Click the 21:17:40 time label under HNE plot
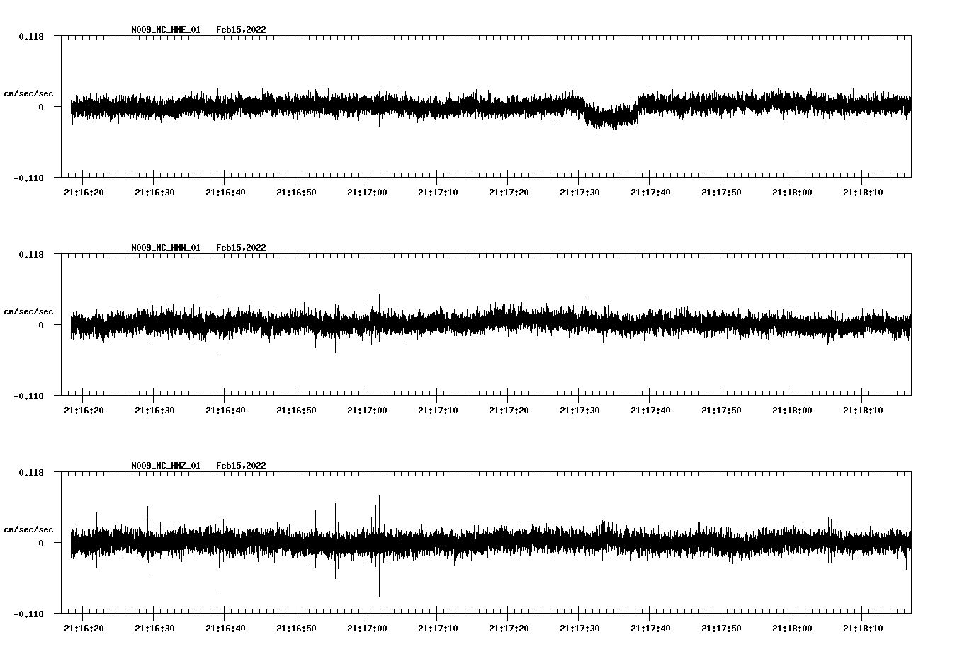 click(x=650, y=193)
